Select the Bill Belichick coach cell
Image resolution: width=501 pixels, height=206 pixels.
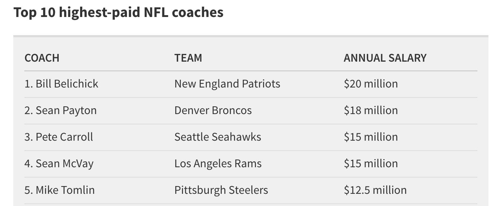[x=61, y=84]
